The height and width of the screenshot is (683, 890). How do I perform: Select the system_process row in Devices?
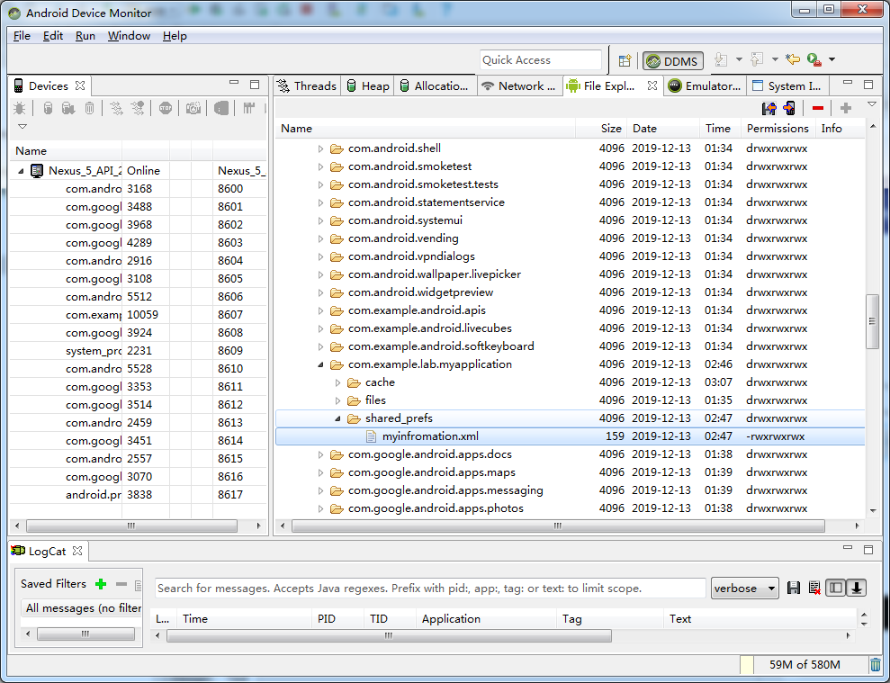138,351
